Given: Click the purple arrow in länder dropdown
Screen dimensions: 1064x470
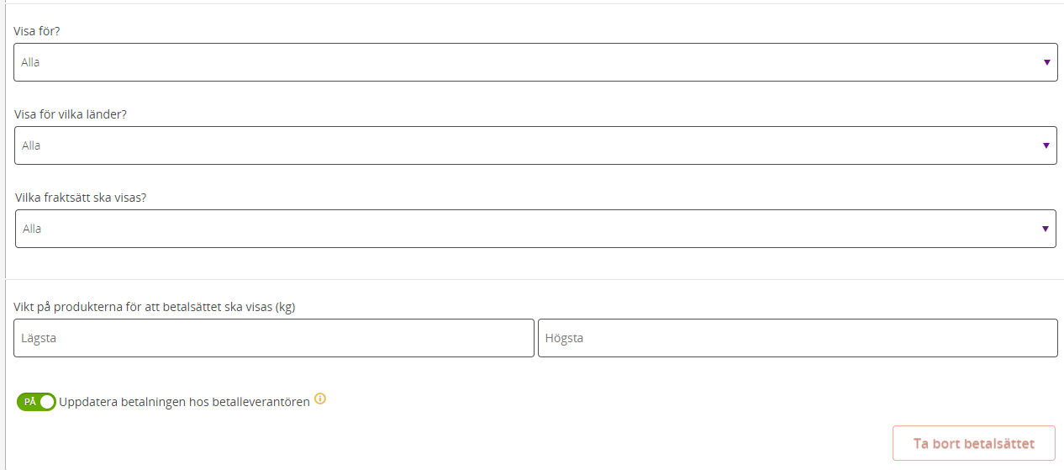Looking at the screenshot, I should [1046, 145].
